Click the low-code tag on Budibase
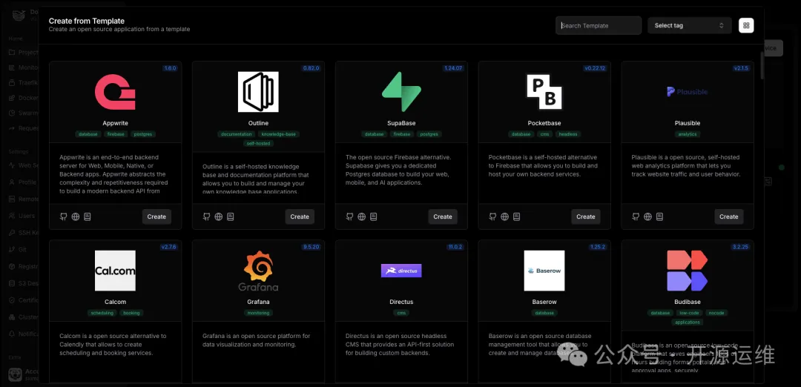The width and height of the screenshot is (801, 387). (x=689, y=313)
